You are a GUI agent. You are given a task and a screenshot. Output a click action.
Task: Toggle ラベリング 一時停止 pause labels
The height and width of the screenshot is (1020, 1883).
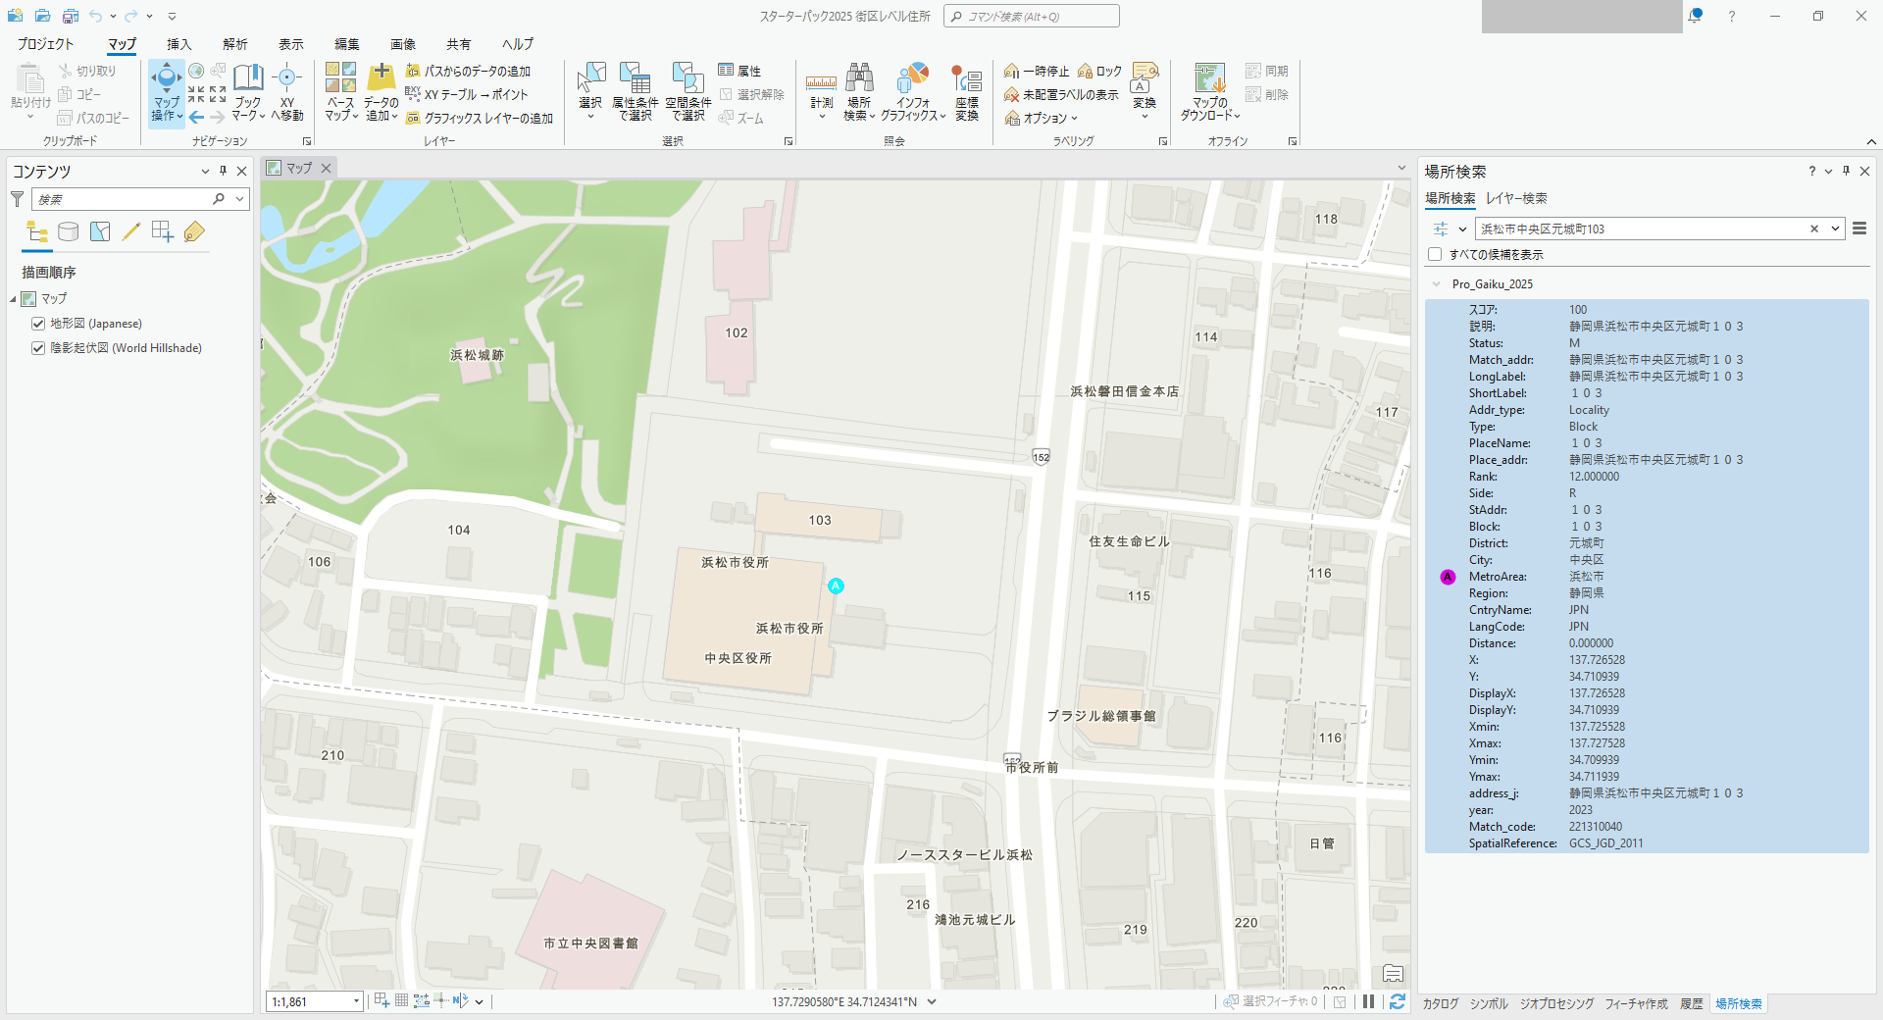1037,72
